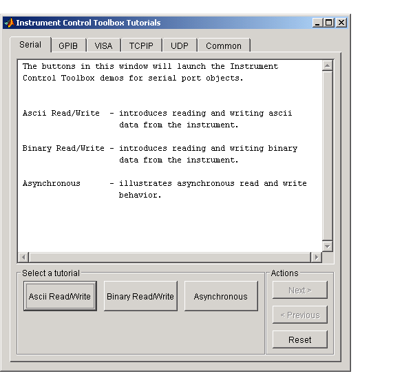Click the horizontal scrollbar left arrow
Viewport: 413px width, 378px height.
23,257
